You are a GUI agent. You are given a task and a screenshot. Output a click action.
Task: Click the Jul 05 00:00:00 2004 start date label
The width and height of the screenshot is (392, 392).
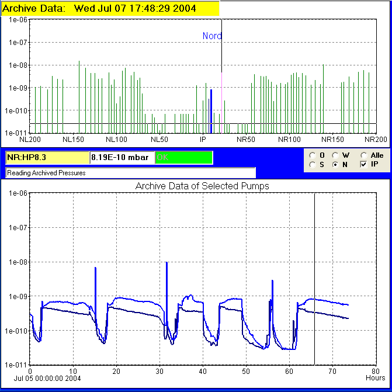point(47,378)
